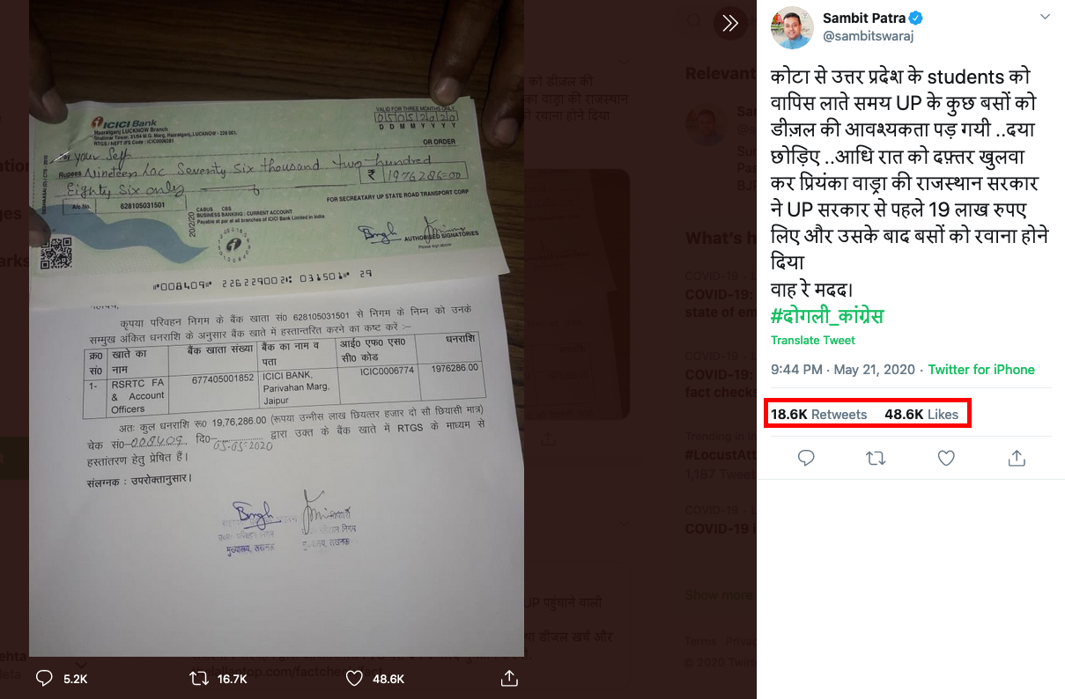
Task: Click the cheque photo image
Action: point(277,328)
